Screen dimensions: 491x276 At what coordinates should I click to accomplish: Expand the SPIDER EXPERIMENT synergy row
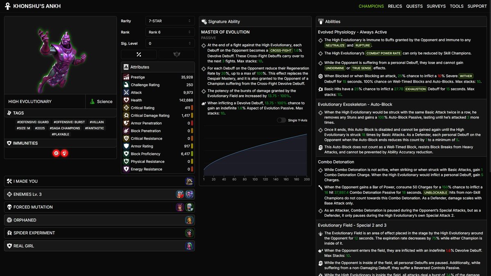click(99, 233)
